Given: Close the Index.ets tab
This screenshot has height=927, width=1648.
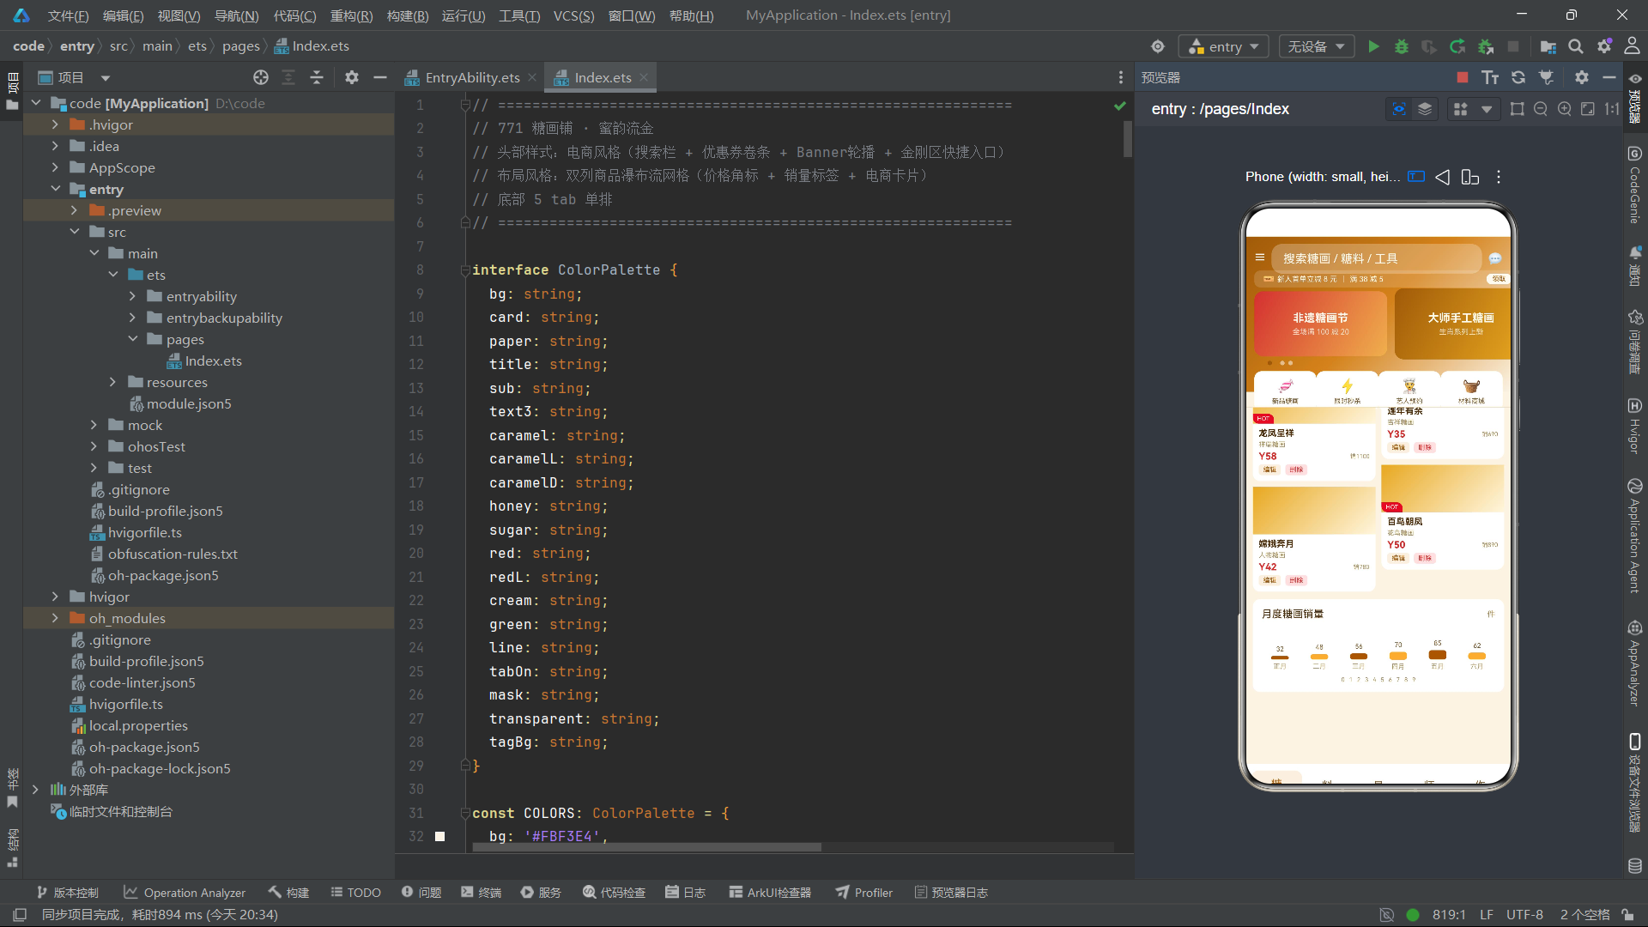Looking at the screenshot, I should (644, 77).
